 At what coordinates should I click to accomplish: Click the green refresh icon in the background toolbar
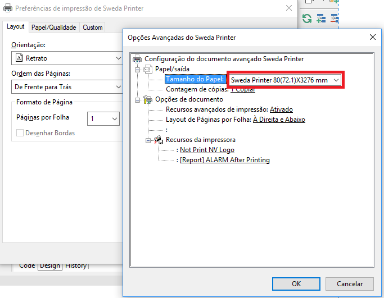307,19
